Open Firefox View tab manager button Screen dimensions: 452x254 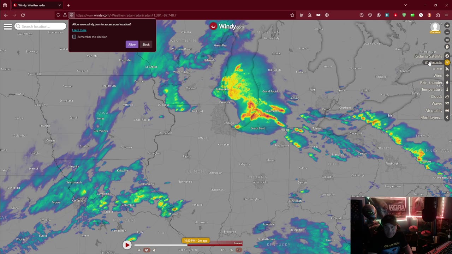(x=5, y=5)
